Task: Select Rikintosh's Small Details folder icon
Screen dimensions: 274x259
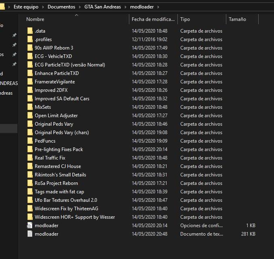Action: tap(30, 174)
